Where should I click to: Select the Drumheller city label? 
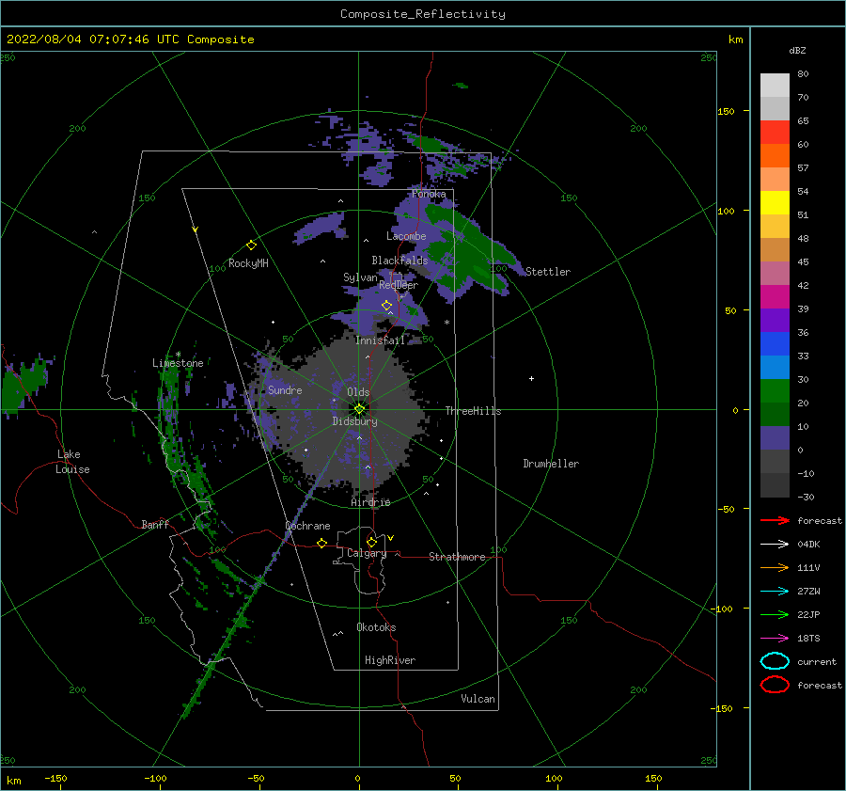click(x=551, y=464)
